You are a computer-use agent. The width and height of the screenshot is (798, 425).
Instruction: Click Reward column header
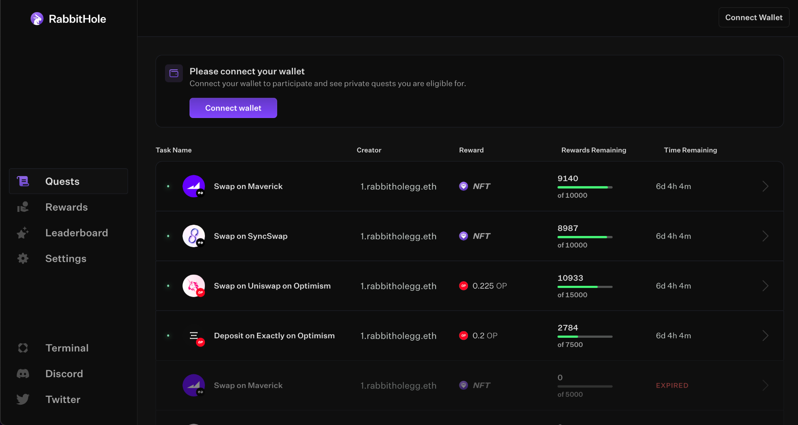pyautogui.click(x=471, y=150)
